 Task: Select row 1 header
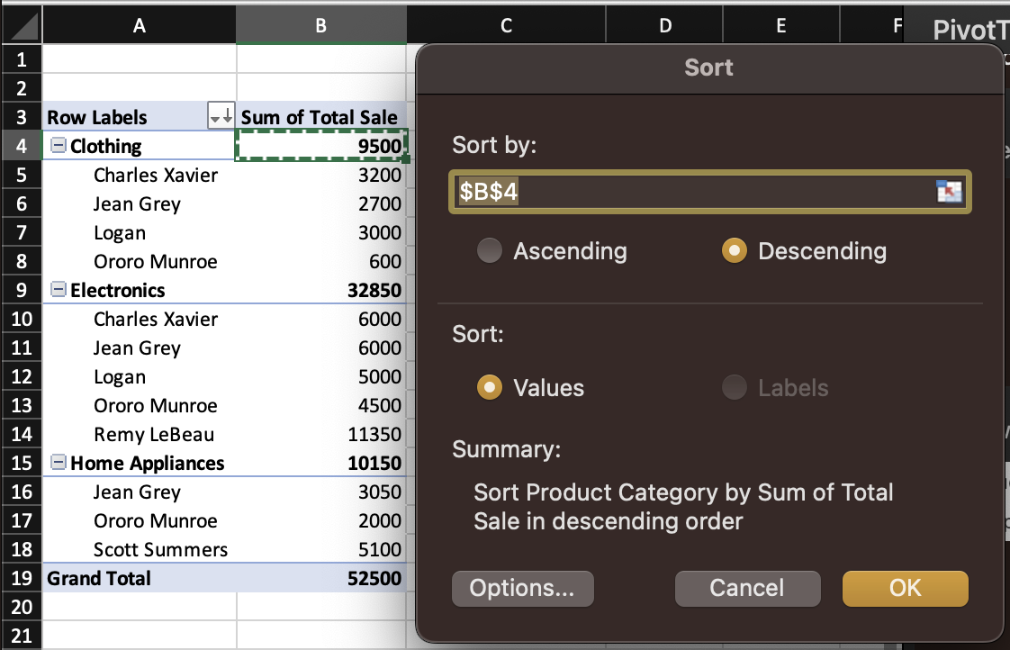[22, 59]
